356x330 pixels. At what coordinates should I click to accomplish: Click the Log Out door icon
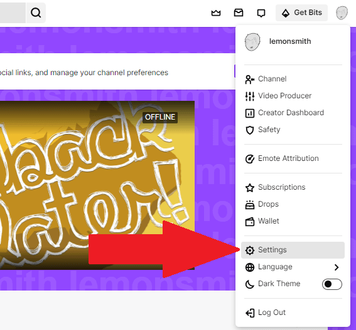(250, 313)
